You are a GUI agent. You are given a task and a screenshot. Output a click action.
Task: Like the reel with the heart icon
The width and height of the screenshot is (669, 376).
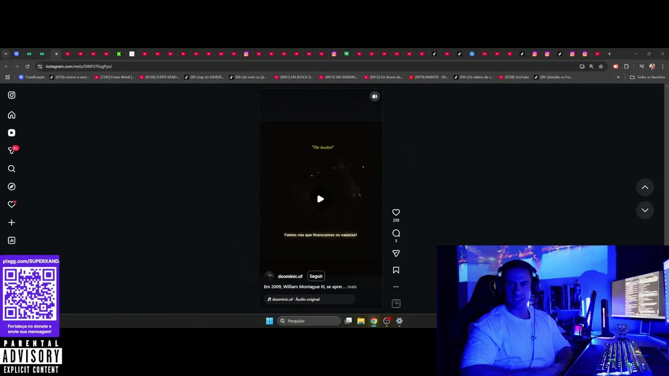point(396,212)
